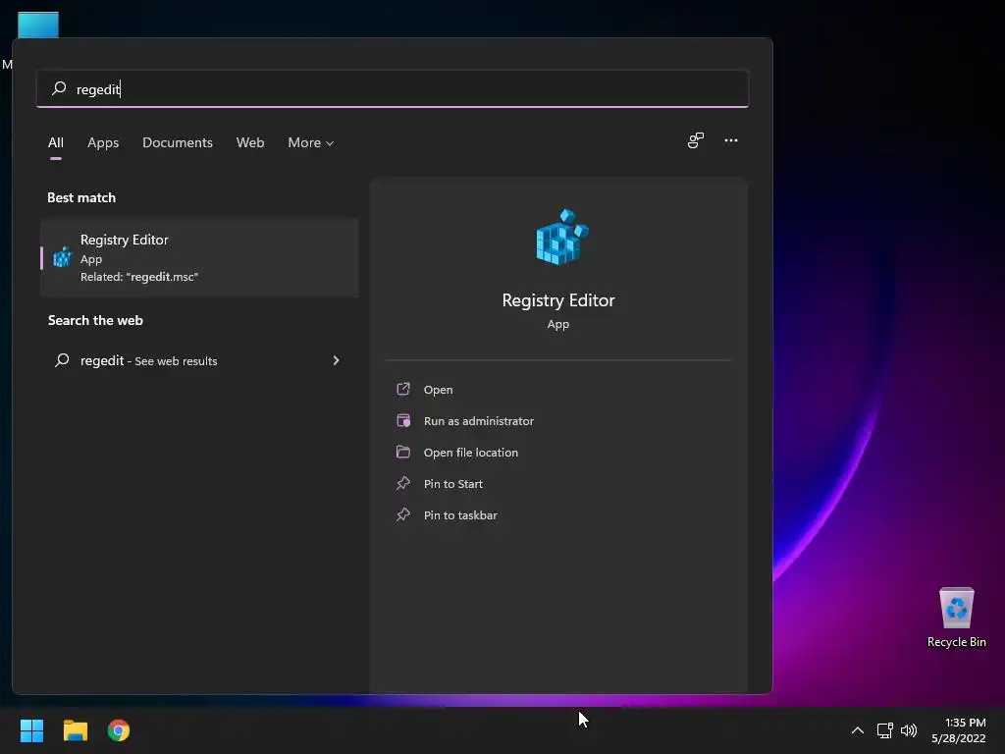Click the Run as administrator shield icon
This screenshot has width=1005, height=754.
pyautogui.click(x=403, y=420)
